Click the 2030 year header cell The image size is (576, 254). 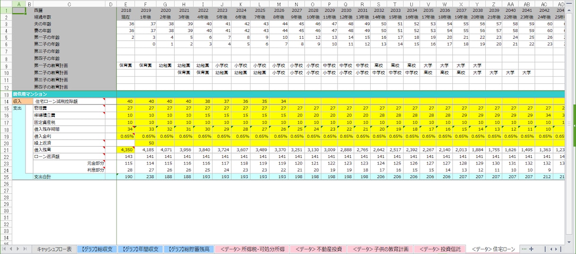point(346,10)
